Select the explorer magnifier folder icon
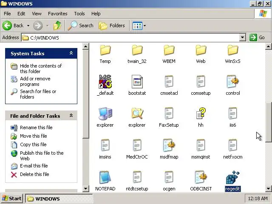Viewport: 272px width, 204px height. click(x=137, y=113)
